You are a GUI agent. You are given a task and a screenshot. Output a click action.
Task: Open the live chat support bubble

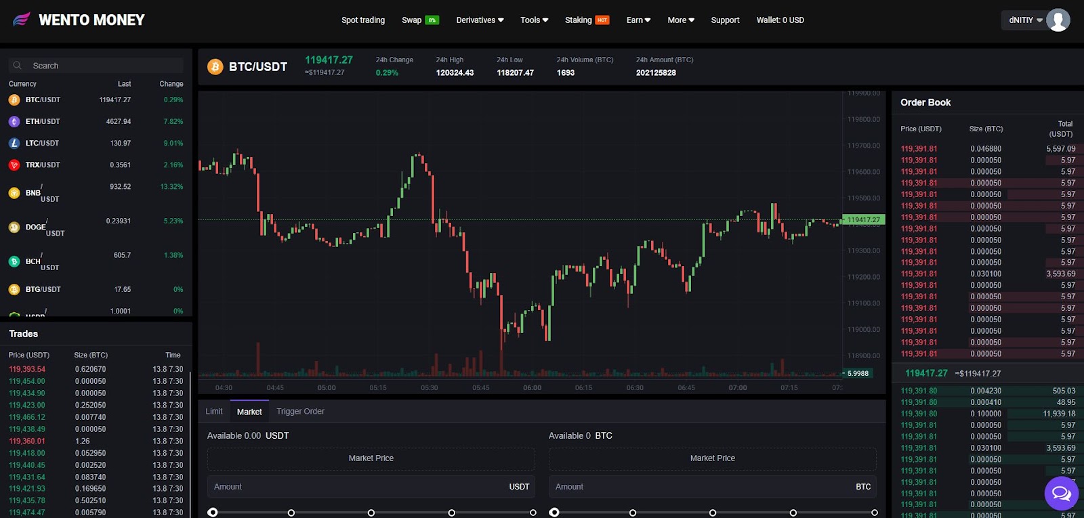point(1061,494)
